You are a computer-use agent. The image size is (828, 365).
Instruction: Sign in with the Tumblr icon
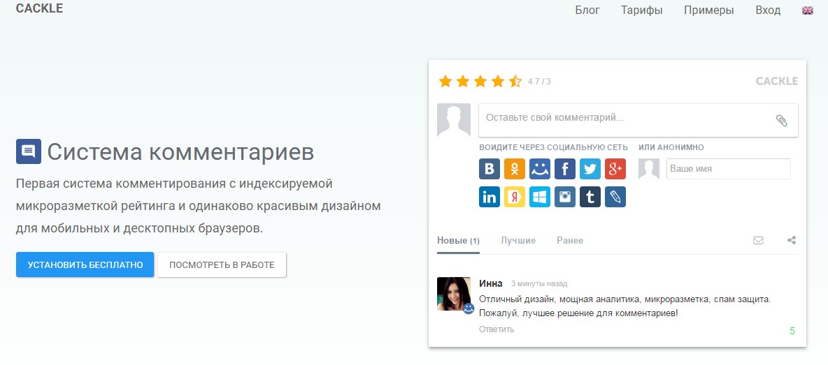(x=590, y=196)
